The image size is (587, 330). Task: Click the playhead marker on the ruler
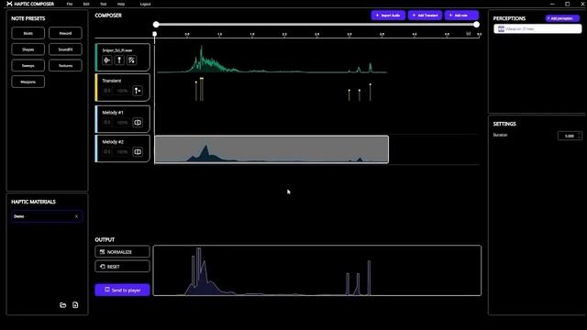coord(155,34)
